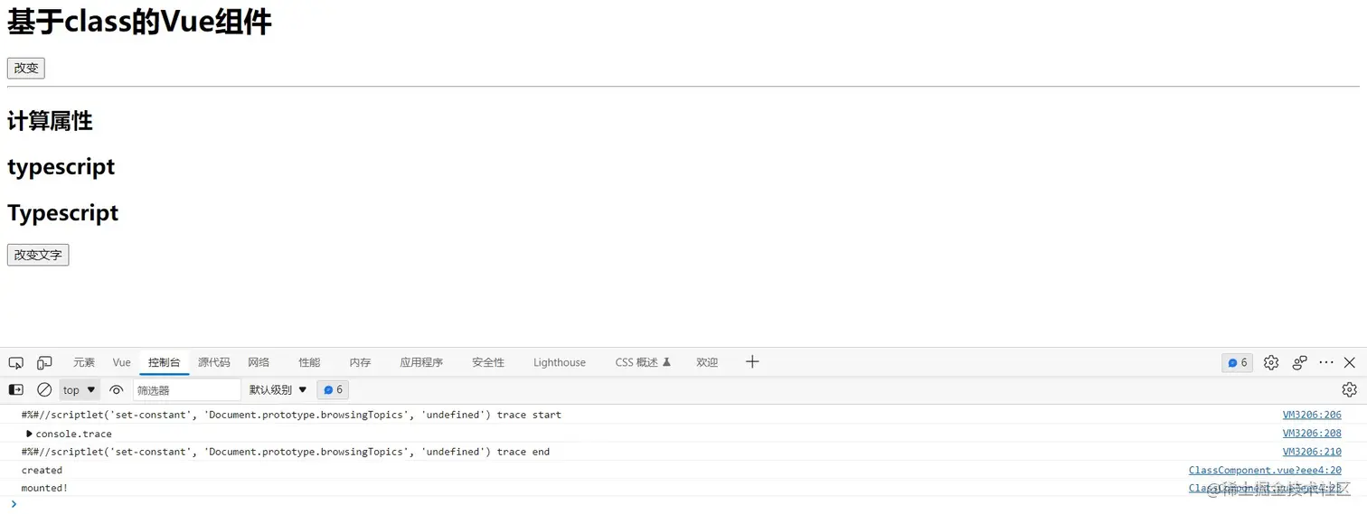Select the 控制台 tab
Image resolution: width=1367 pixels, height=514 pixels.
tap(165, 362)
